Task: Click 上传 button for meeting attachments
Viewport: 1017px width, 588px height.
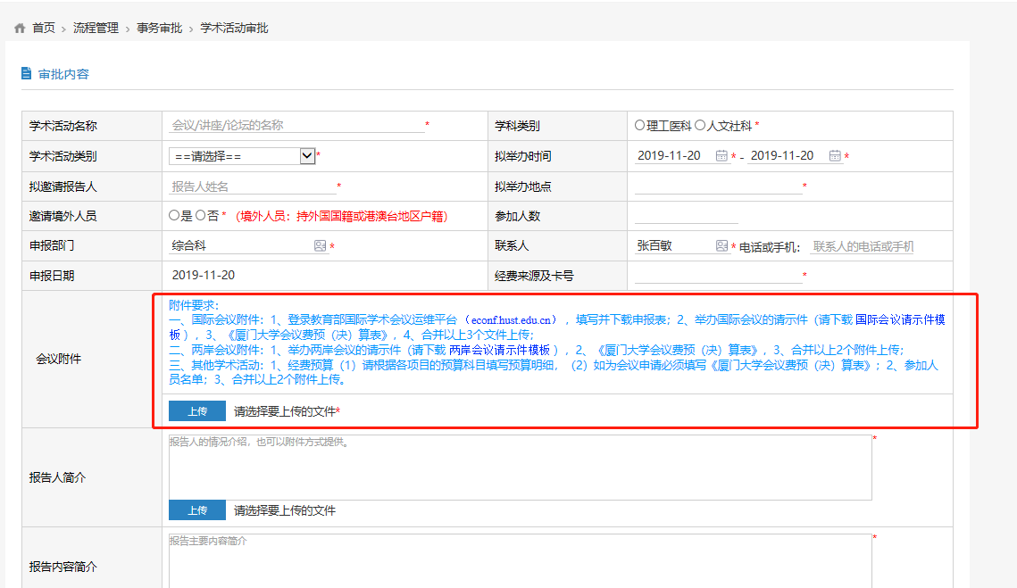Action: coord(197,411)
